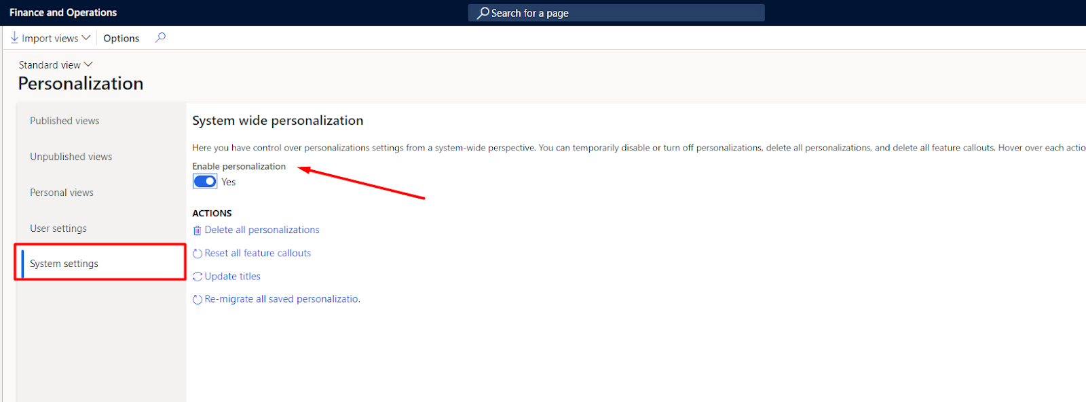Click the Finance and Operations title

tap(63, 12)
